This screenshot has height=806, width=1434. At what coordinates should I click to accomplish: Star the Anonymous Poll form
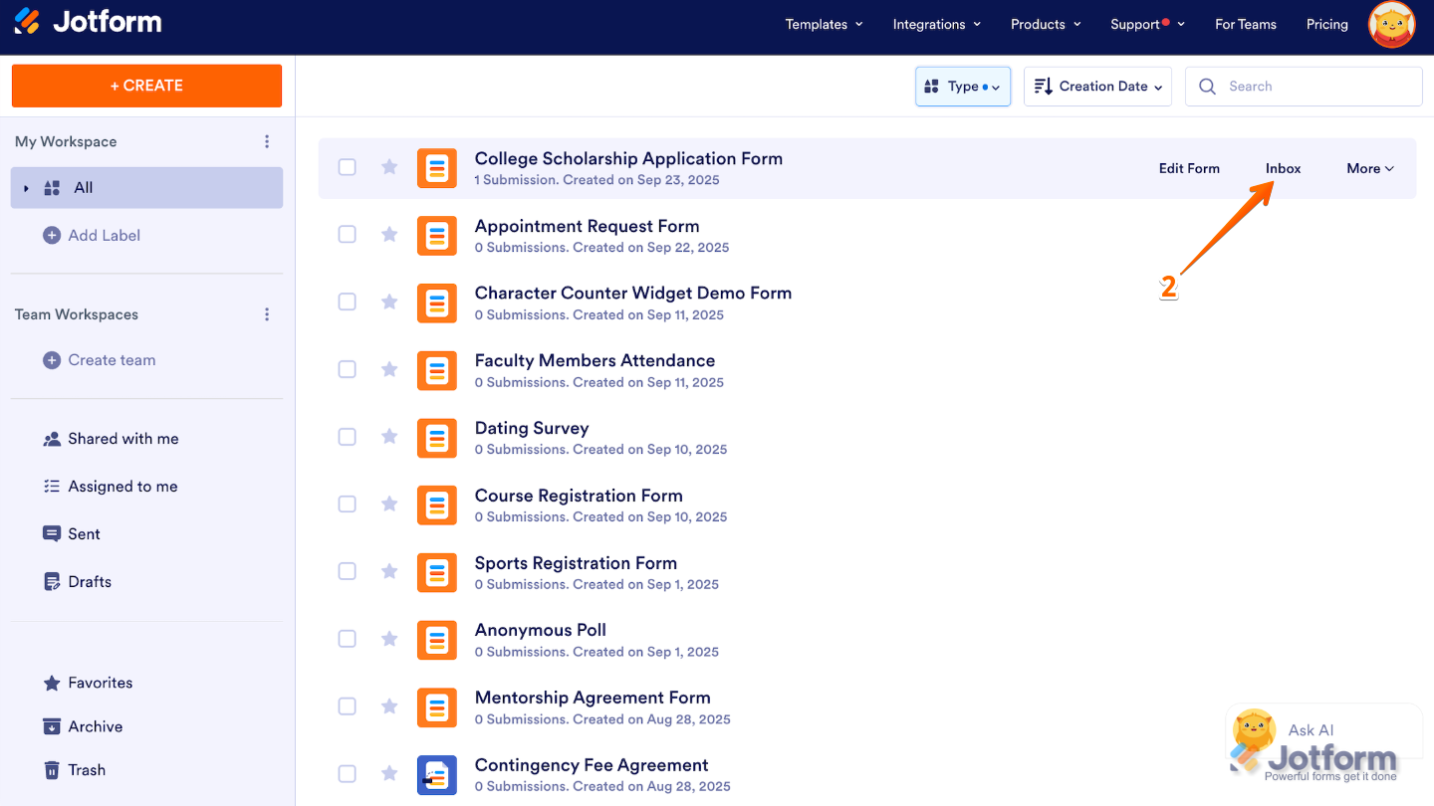coord(388,639)
